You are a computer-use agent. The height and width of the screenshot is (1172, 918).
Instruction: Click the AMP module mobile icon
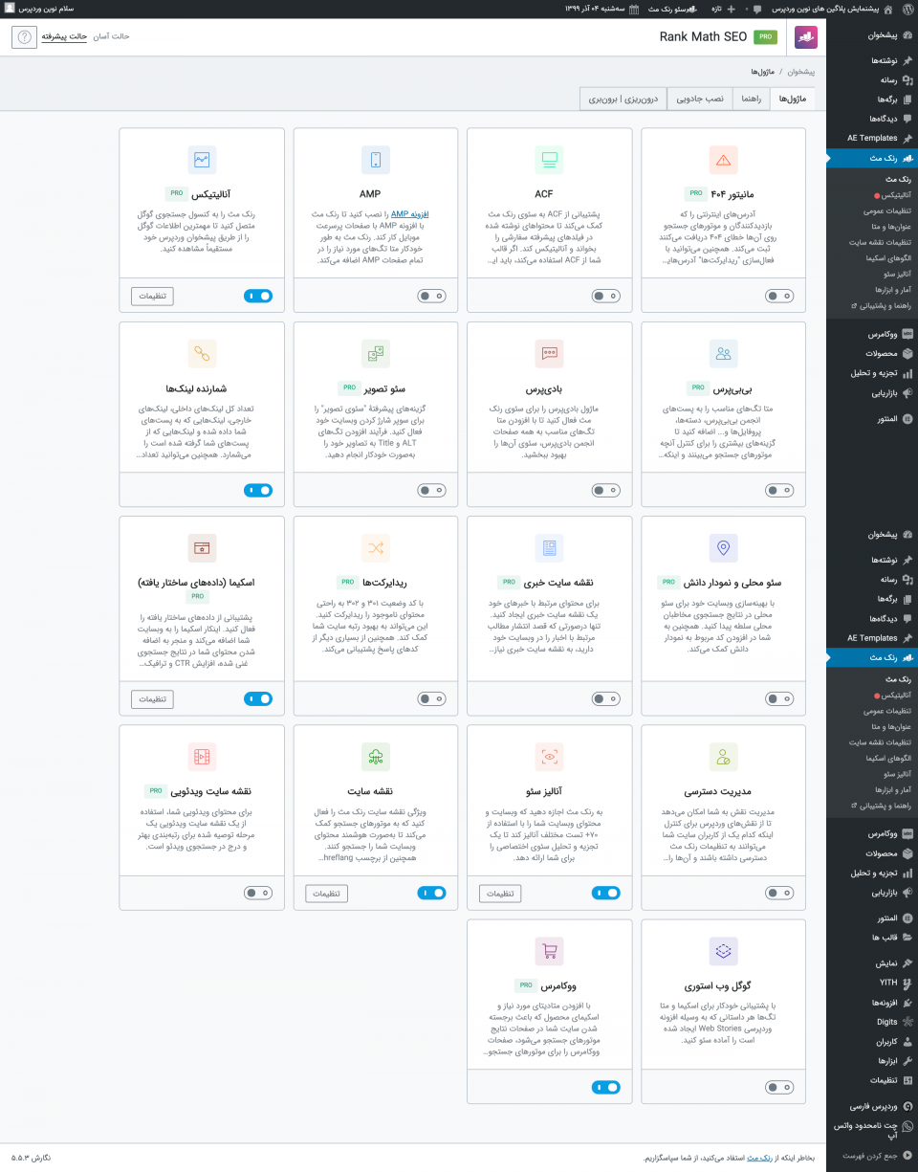point(376,160)
